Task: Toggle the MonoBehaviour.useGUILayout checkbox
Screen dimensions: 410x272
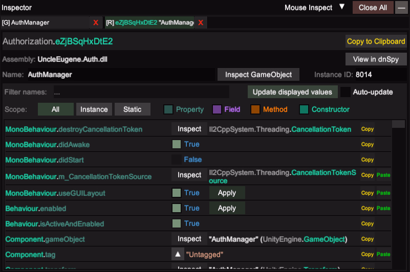Action: pos(177,193)
